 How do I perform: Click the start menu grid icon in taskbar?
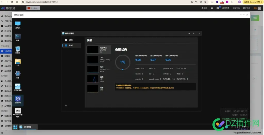pyautogui.click(x=15, y=127)
